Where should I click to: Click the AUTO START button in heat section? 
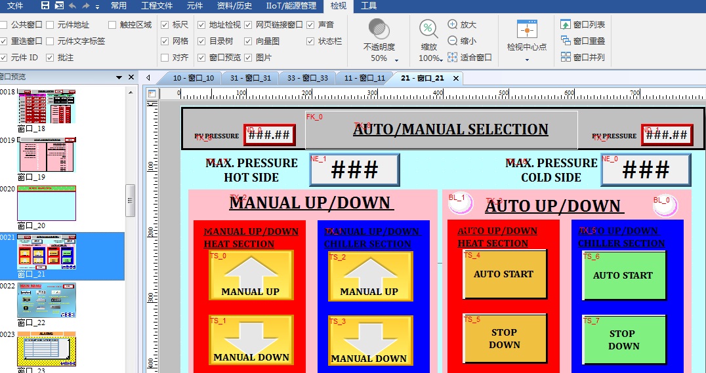pos(504,274)
